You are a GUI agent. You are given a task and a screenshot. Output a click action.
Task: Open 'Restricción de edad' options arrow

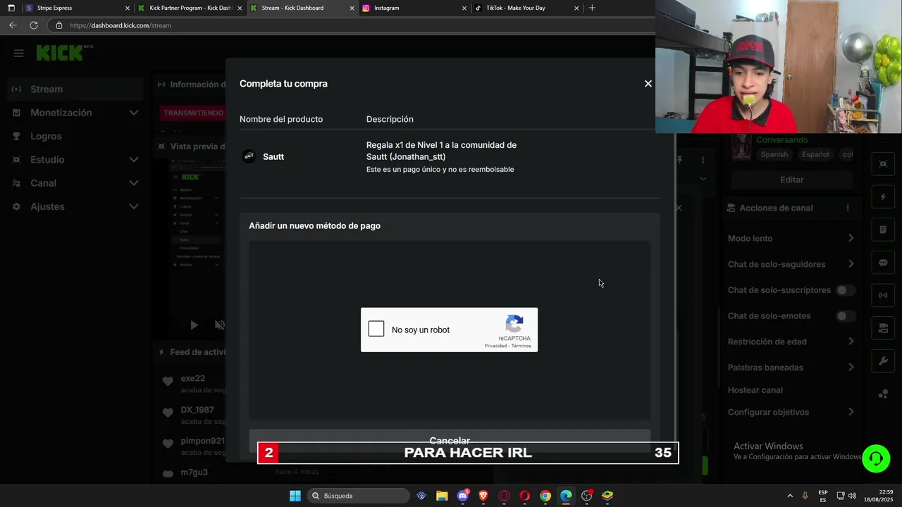coord(851,342)
